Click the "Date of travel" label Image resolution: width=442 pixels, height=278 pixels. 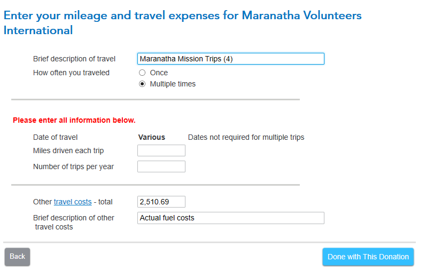click(x=56, y=137)
